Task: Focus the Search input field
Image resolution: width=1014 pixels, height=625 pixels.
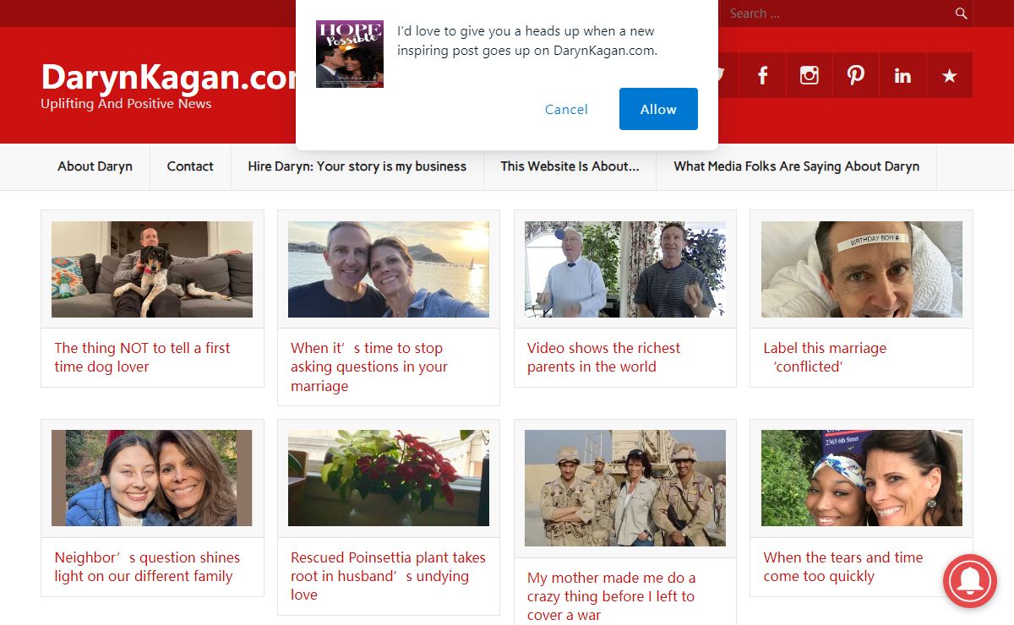Action: 837,14
